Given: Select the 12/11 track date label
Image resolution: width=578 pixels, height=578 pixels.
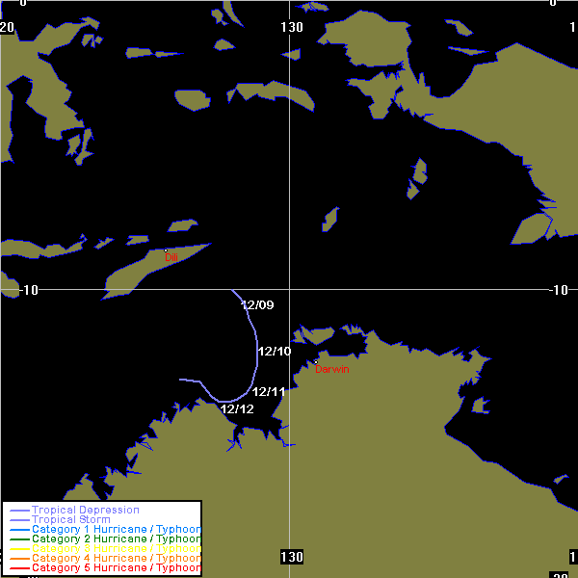Looking at the screenshot, I should click(269, 392).
